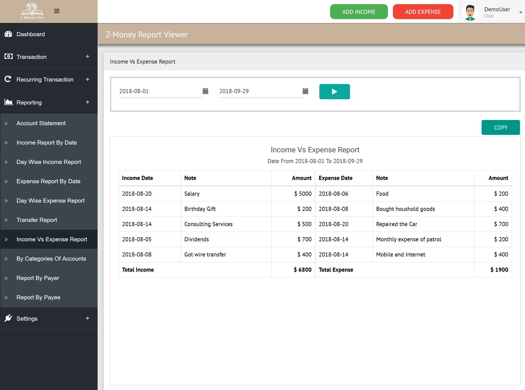
Task: Select the Got wire transfer cell
Action: click(226, 255)
